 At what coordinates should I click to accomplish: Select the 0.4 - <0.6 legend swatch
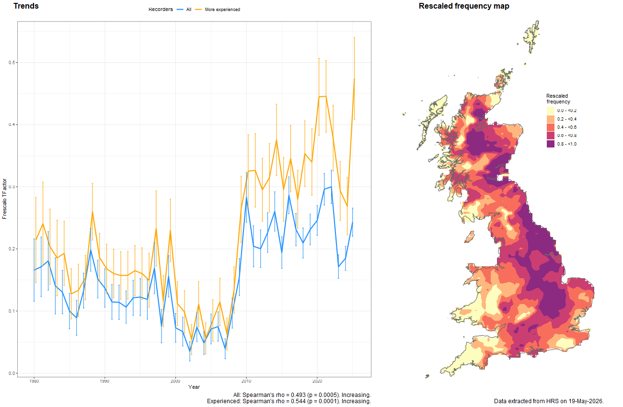tap(551, 127)
